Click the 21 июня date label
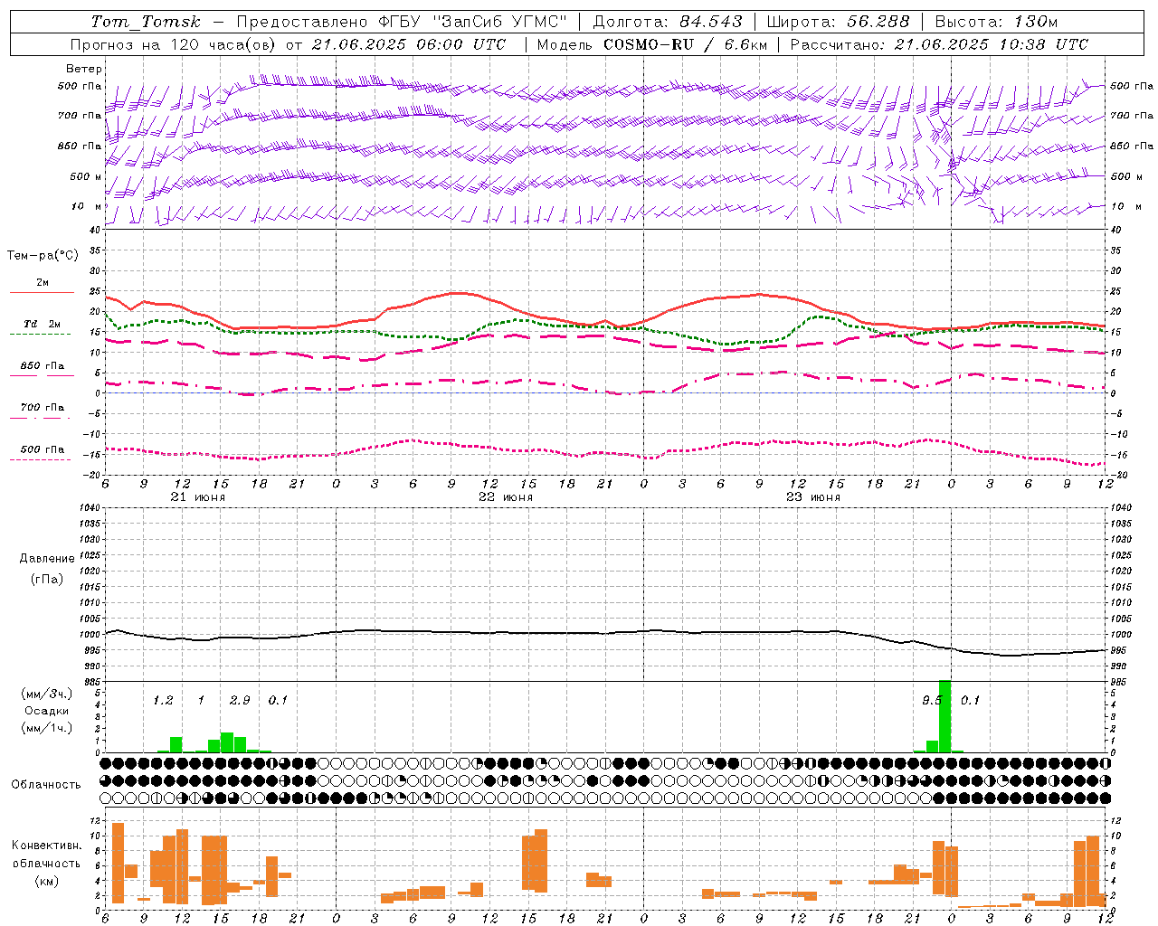The width and height of the screenshot is (1158, 926). [198, 497]
